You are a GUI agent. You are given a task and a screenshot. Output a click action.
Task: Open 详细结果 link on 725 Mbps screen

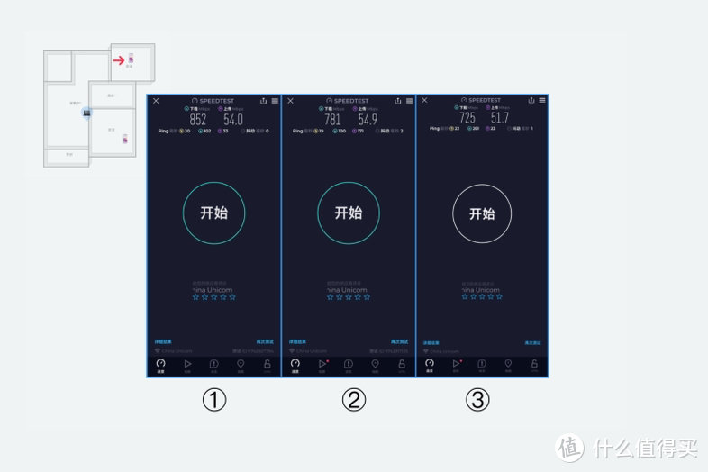431,343
